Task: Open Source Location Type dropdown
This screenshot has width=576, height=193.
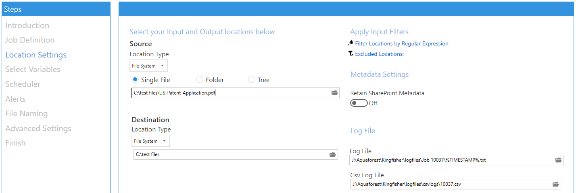Action: (x=148, y=66)
